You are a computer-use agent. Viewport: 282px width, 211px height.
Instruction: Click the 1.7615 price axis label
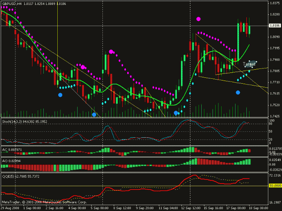tap(275, 94)
